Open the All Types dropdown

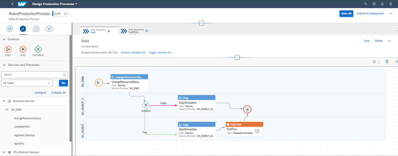pos(27,83)
